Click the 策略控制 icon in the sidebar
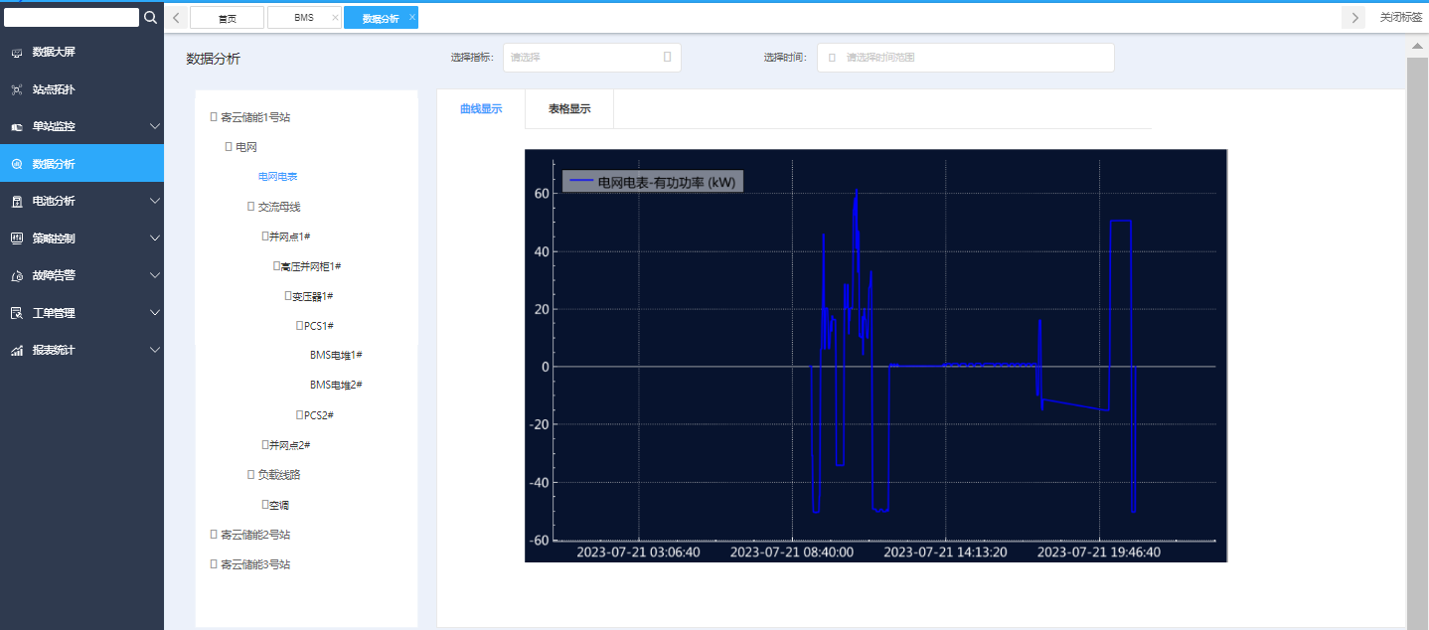Viewport: 1429px width, 630px height. tap(17, 238)
